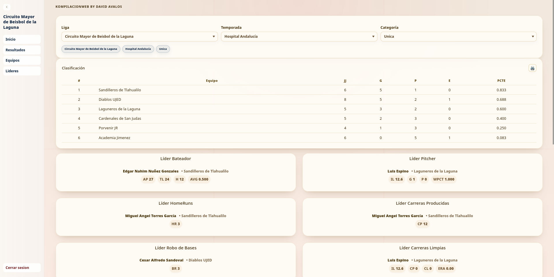Select the Sandilleros de Tlahualilo row
Viewport: 554px width, 277px height.
(299, 90)
